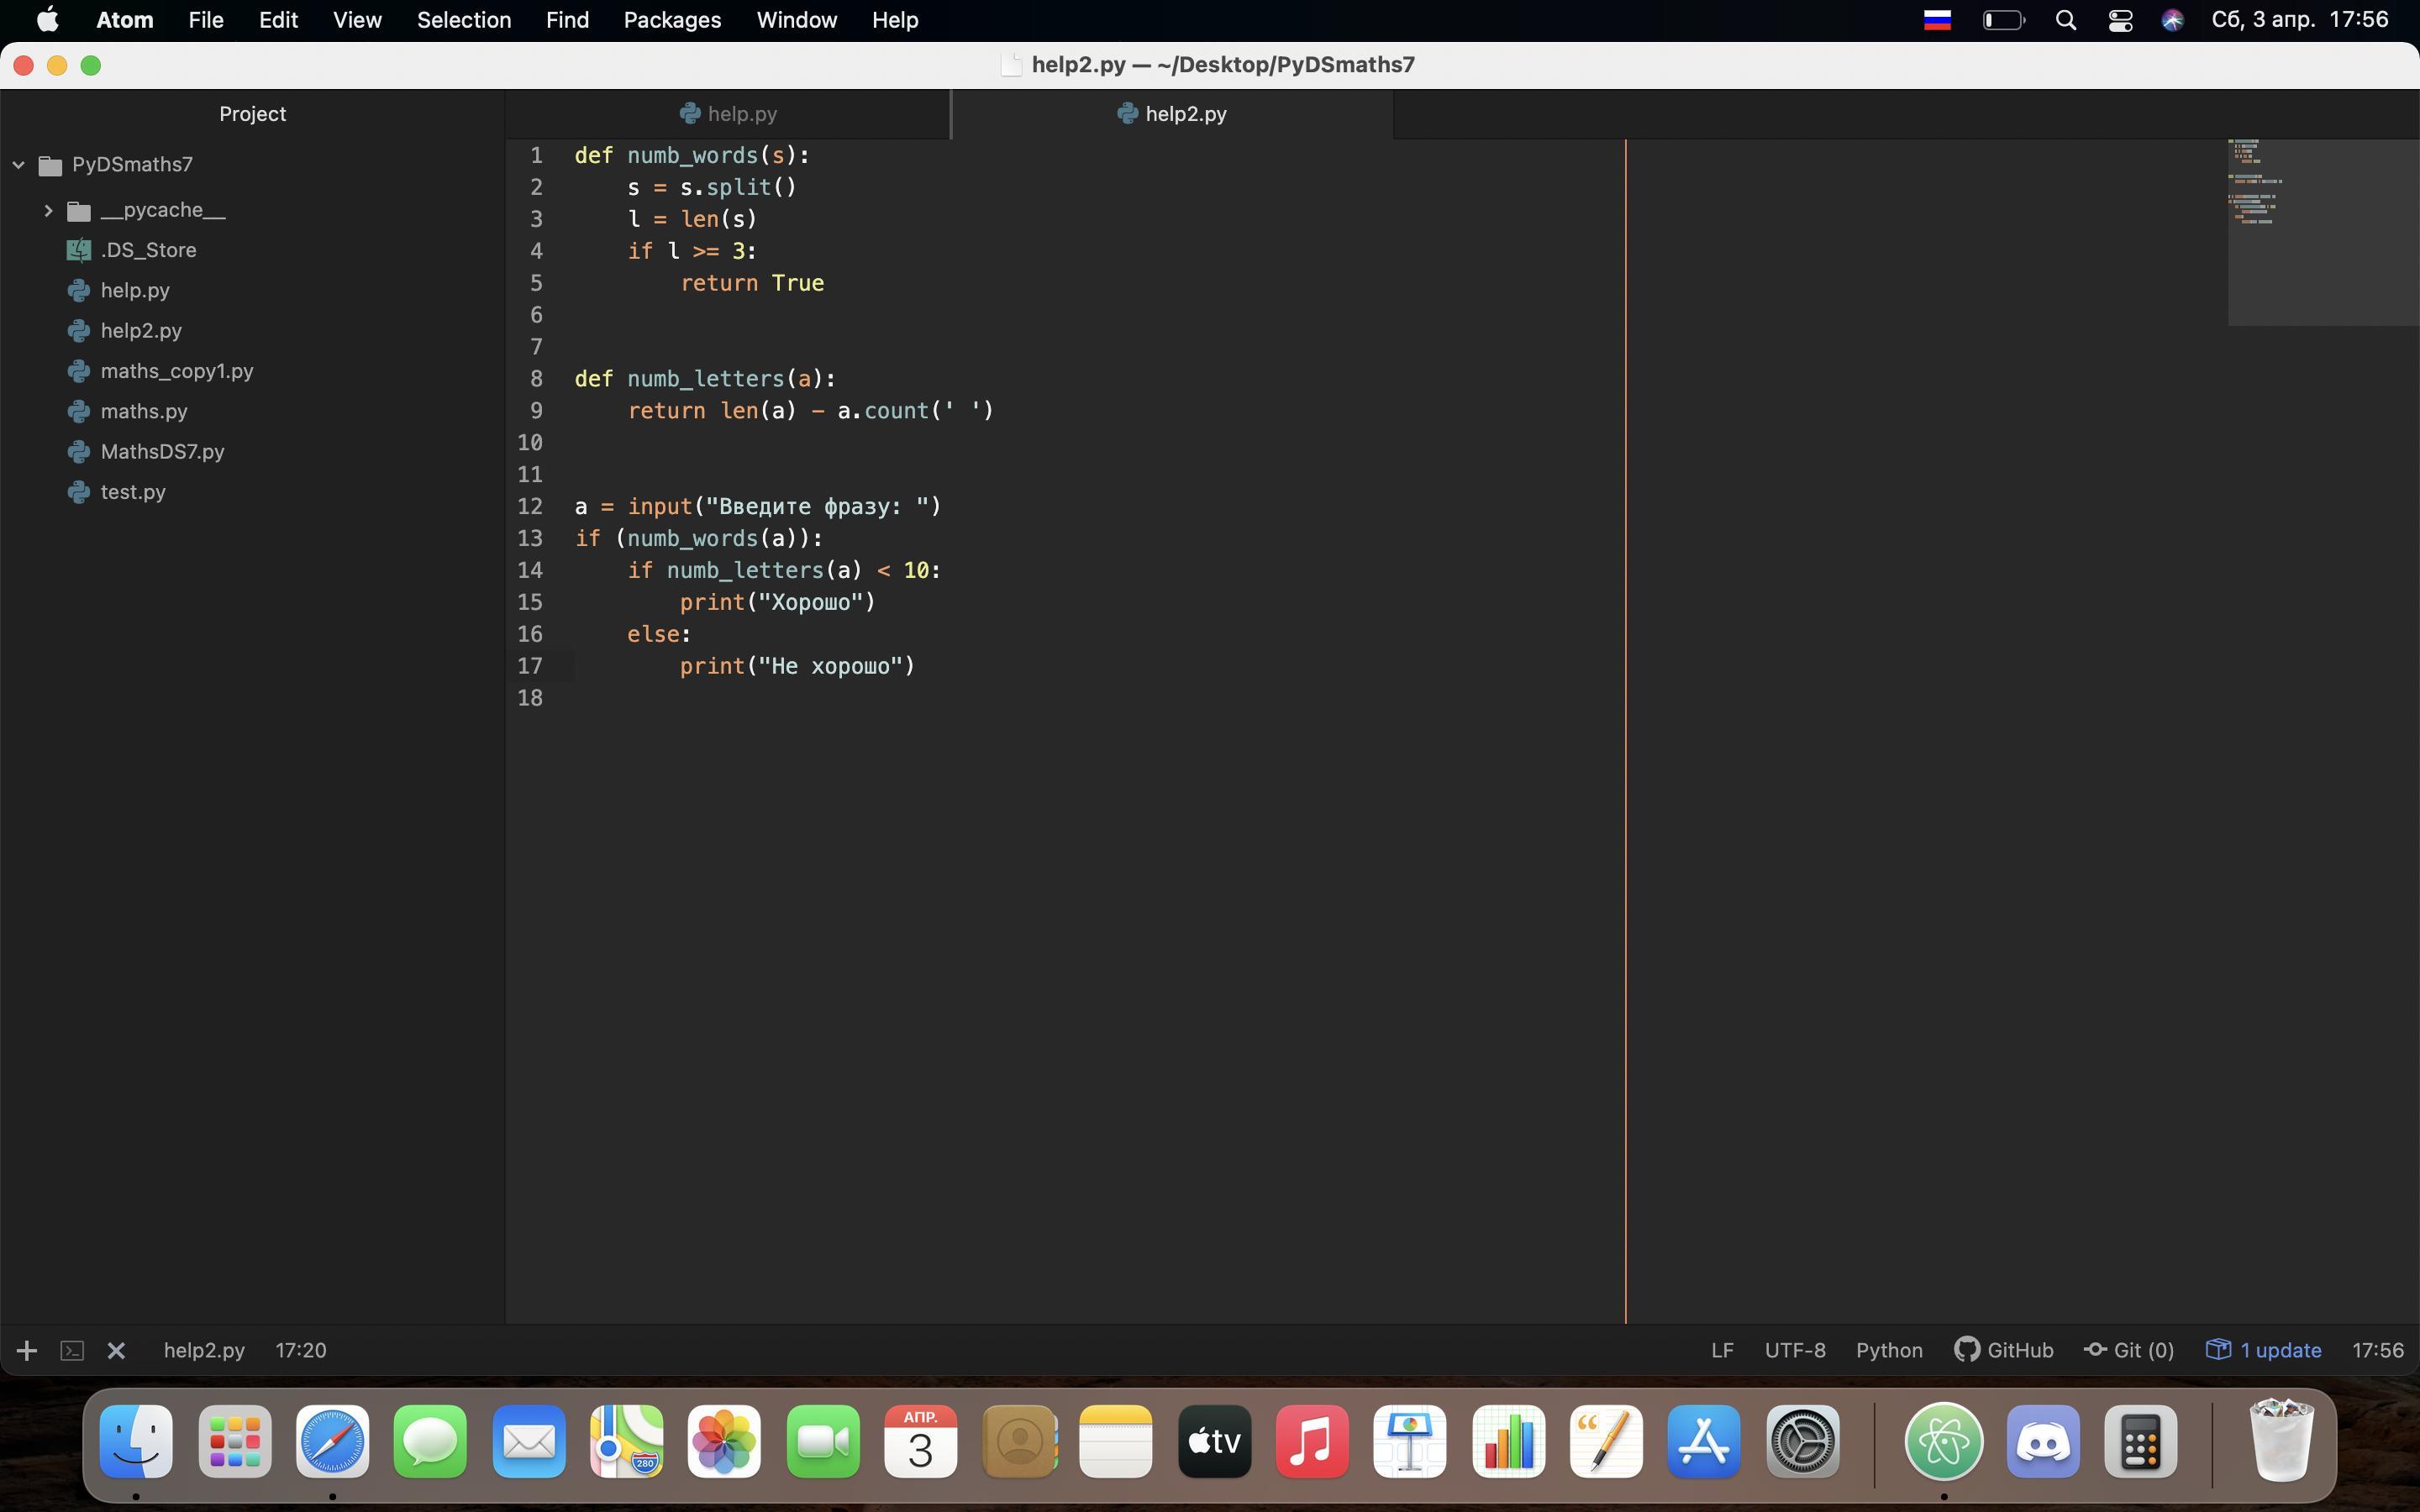Open Messages from the Dock

(x=430, y=1442)
